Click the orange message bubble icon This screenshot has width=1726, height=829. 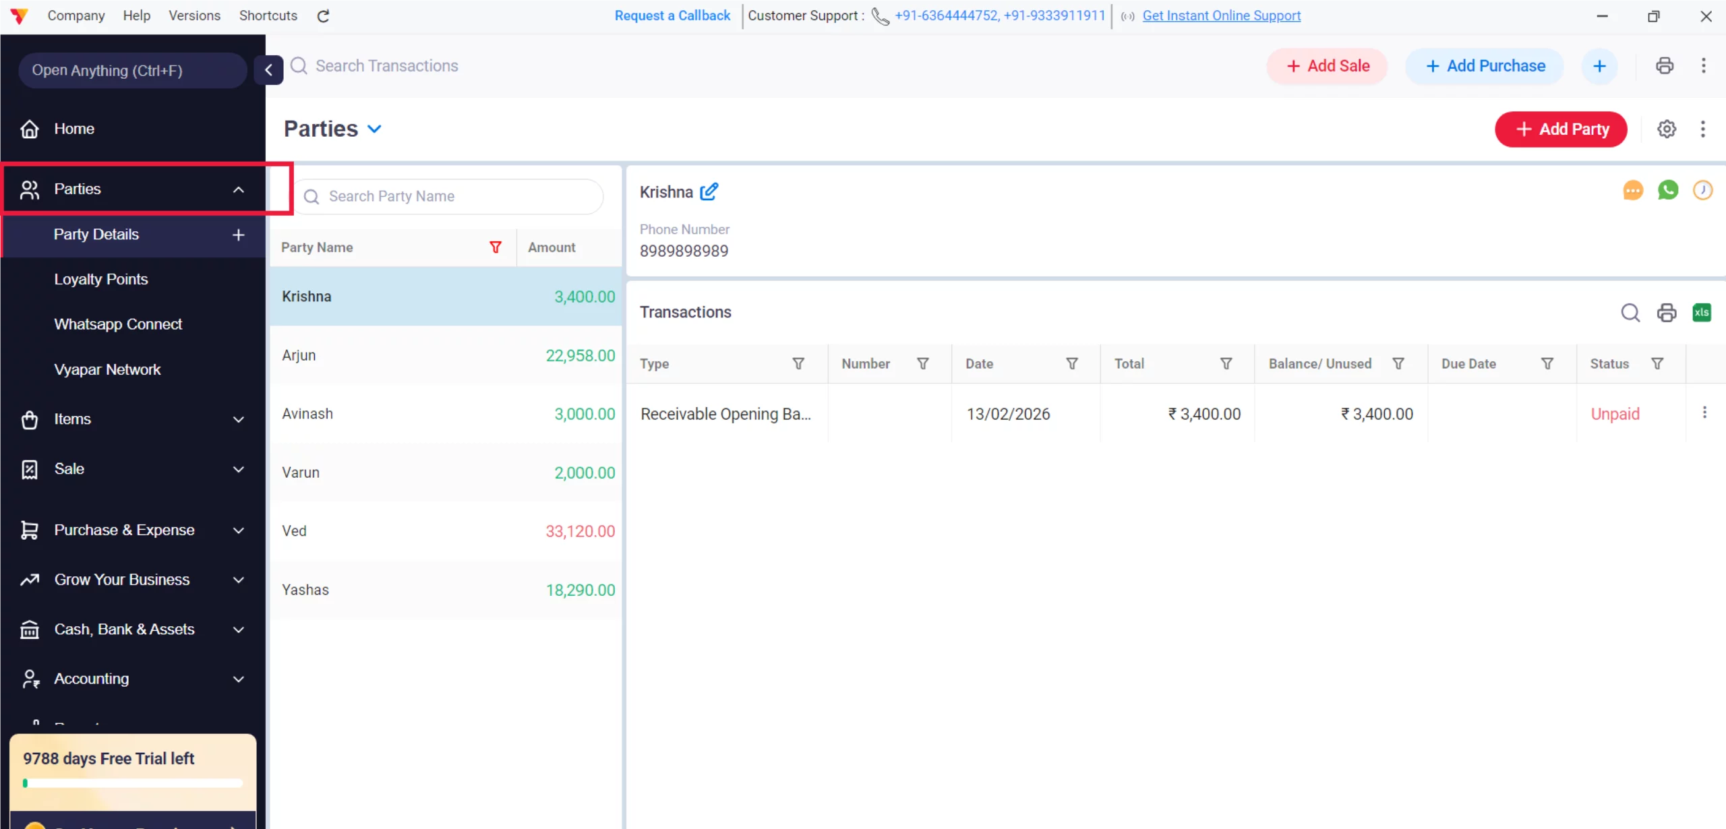pos(1632,191)
